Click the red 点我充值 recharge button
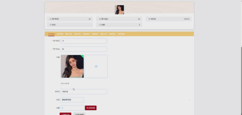 point(91,108)
